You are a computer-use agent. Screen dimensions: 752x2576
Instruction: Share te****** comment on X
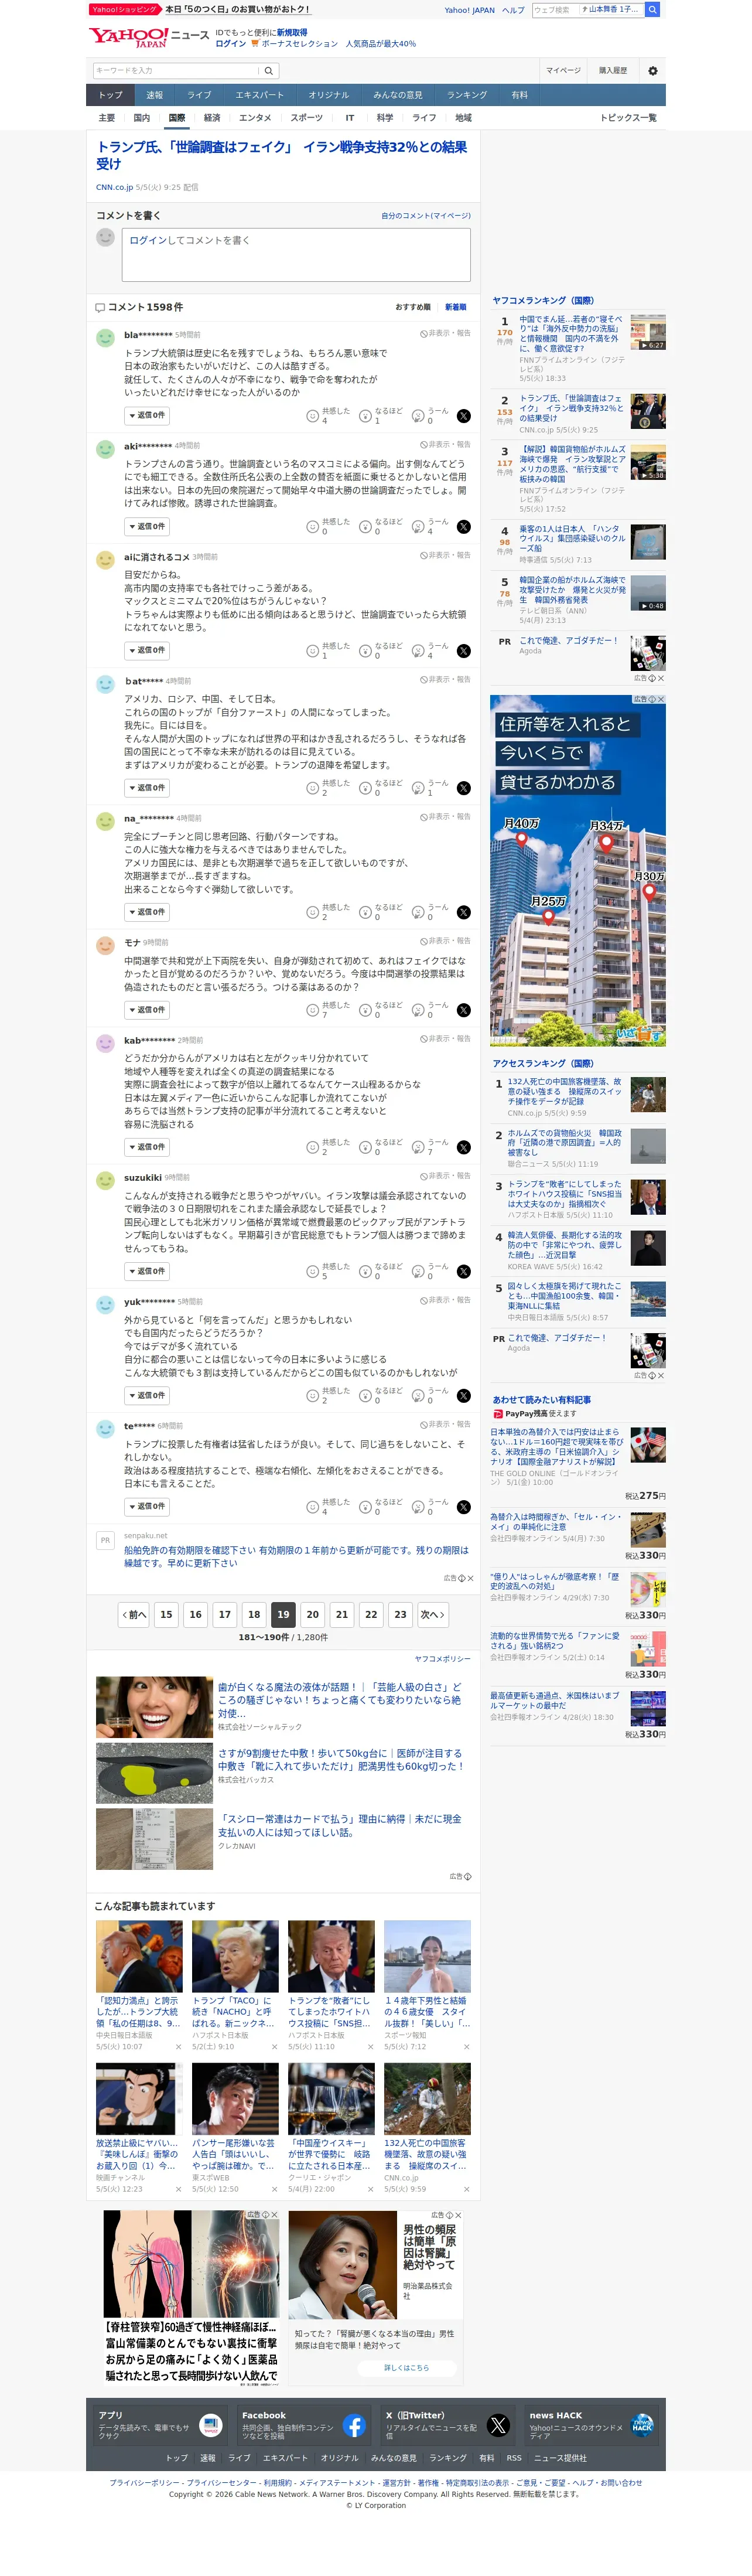464,1507
